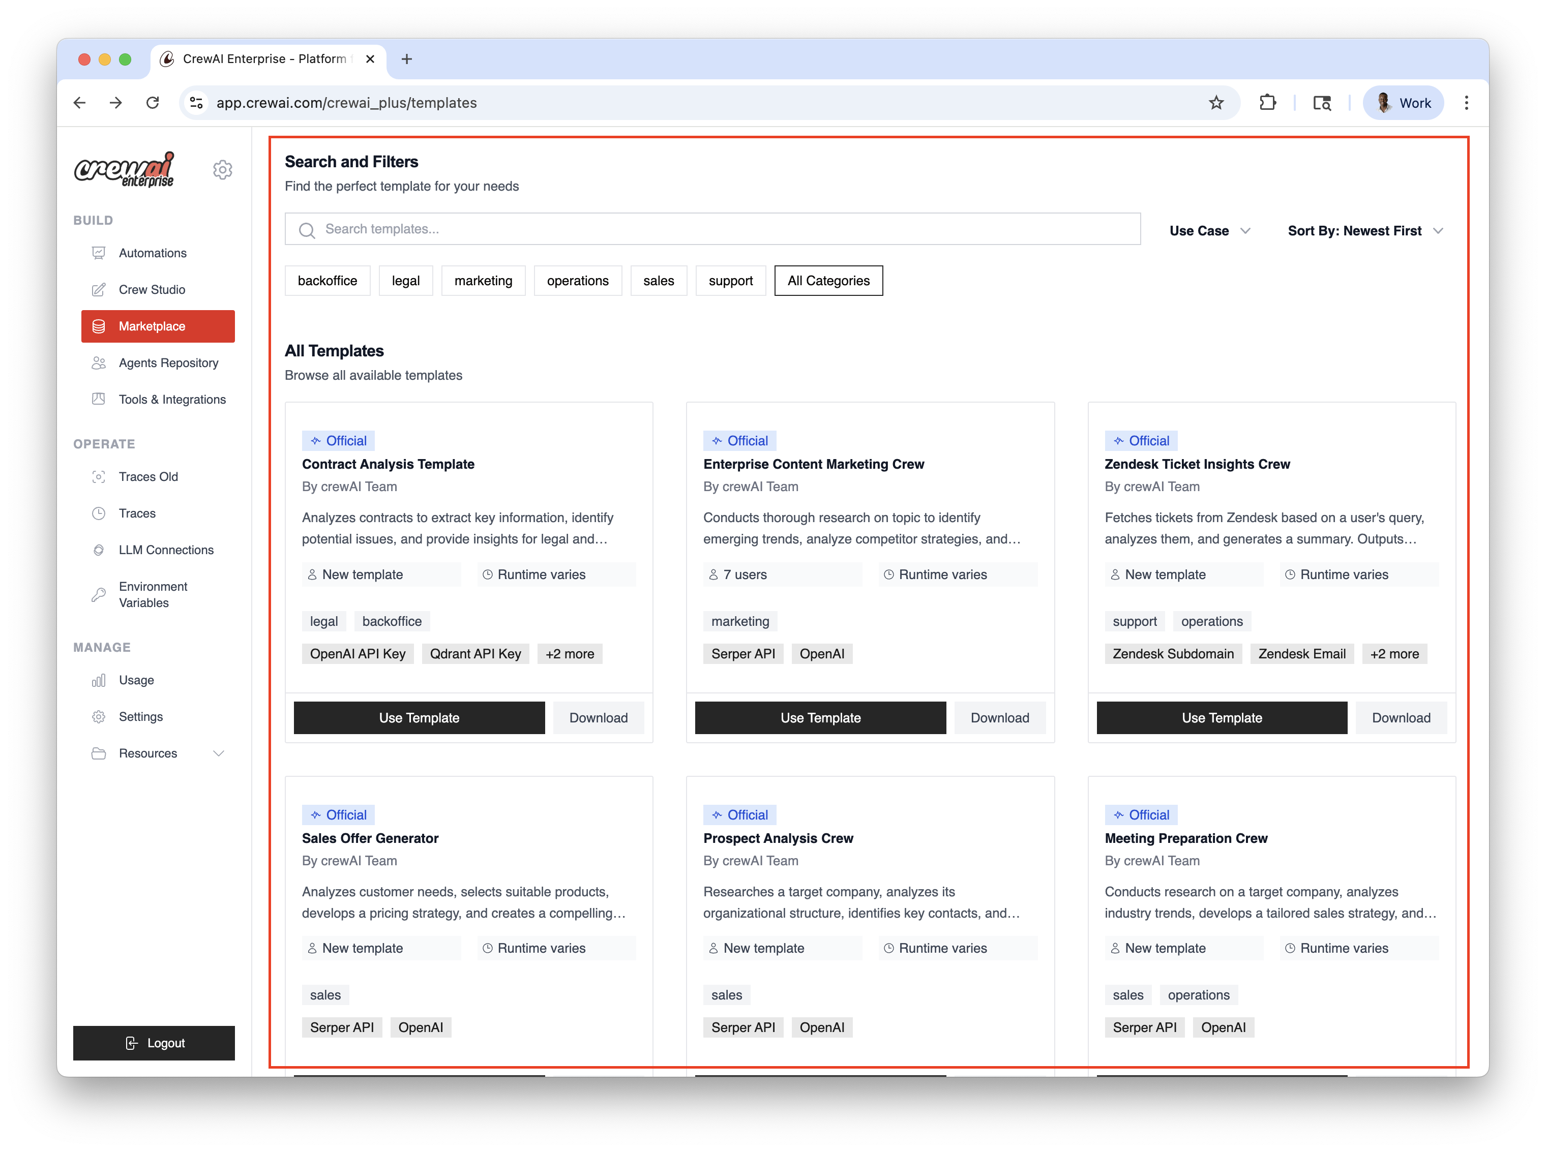This screenshot has height=1152, width=1546.
Task: Click the Search templates input field
Action: point(711,228)
